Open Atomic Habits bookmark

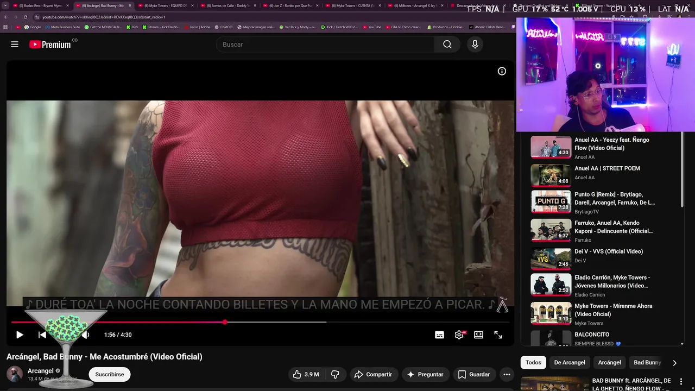[x=488, y=27]
